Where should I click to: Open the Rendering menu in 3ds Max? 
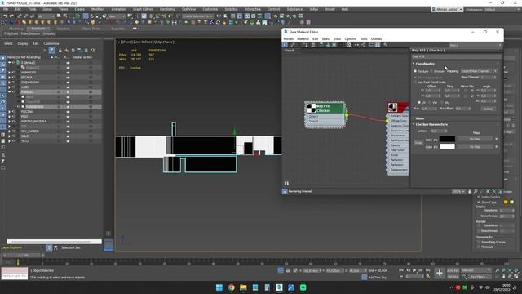167,9
